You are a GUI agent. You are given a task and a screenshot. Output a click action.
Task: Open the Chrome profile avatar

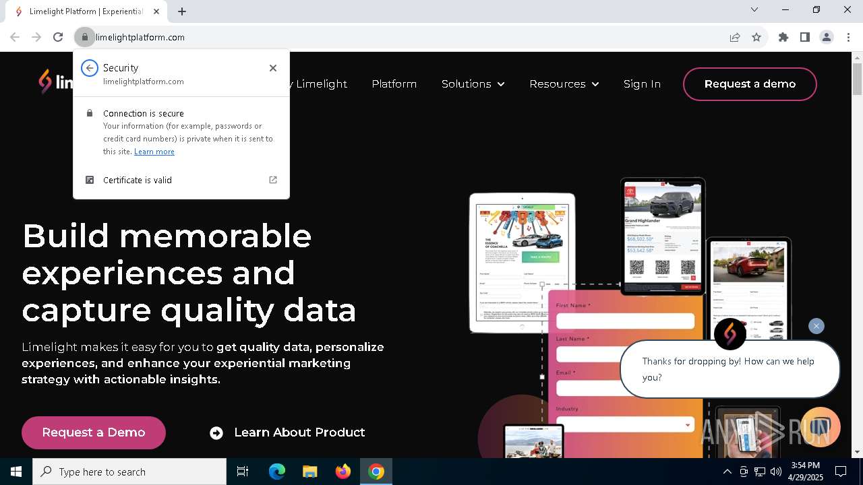click(827, 37)
